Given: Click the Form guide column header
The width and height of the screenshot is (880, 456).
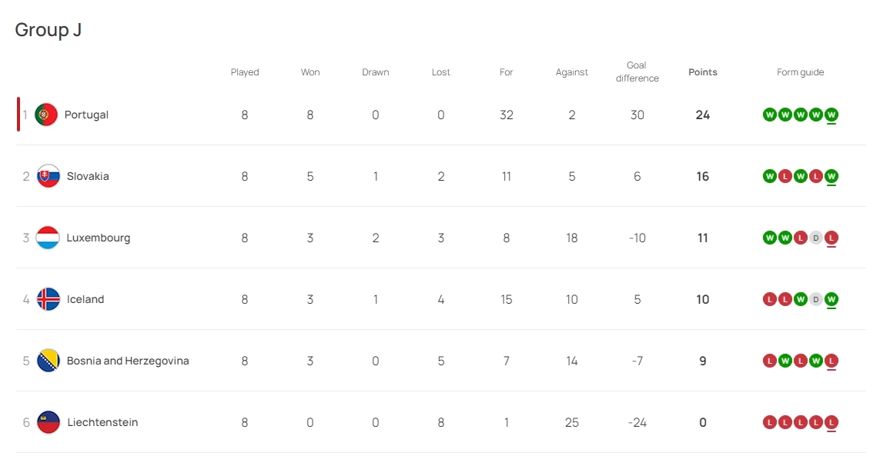Looking at the screenshot, I should pos(800,72).
